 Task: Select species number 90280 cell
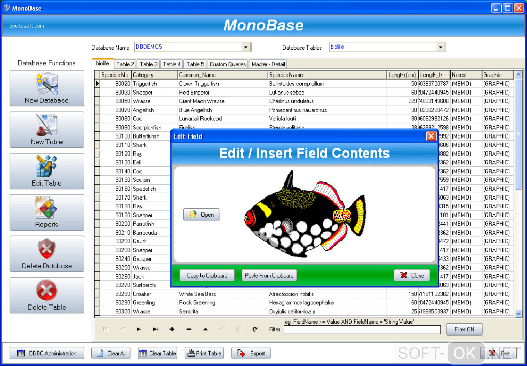(116, 294)
